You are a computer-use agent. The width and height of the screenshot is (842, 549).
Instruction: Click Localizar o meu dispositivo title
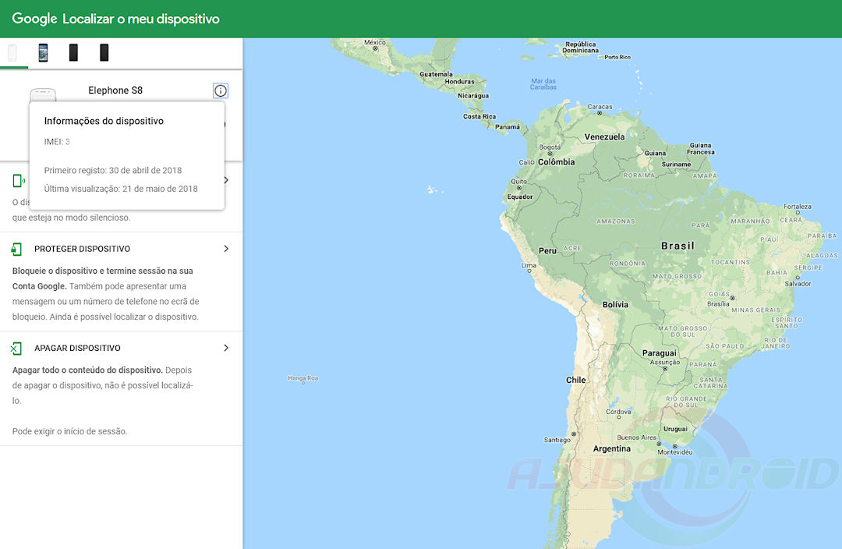click(140, 19)
